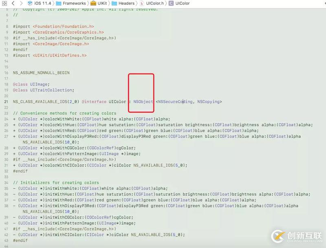The width and height of the screenshot is (326, 248).
Task: Click line number 21 in gutter
Action: coord(6,101)
